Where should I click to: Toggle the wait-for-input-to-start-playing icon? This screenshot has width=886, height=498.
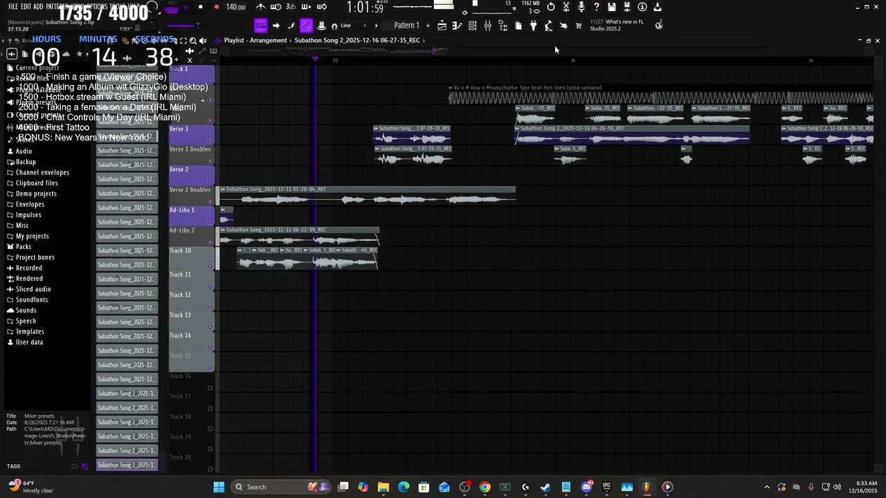coord(275,7)
